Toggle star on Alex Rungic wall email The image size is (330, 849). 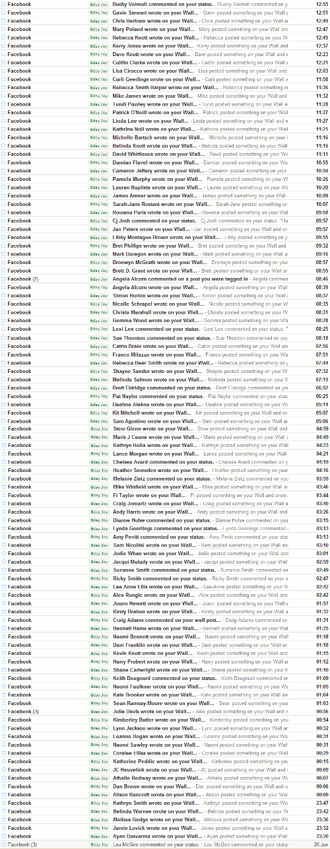coord(4,595)
